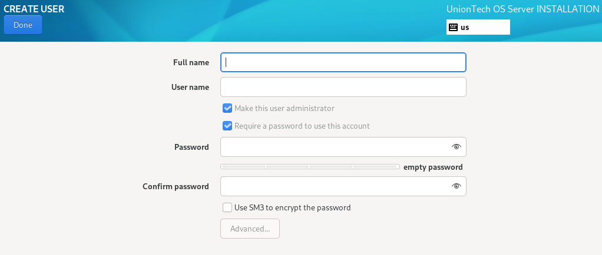
Task: Show password via eye icon in Password field
Action: click(456, 147)
